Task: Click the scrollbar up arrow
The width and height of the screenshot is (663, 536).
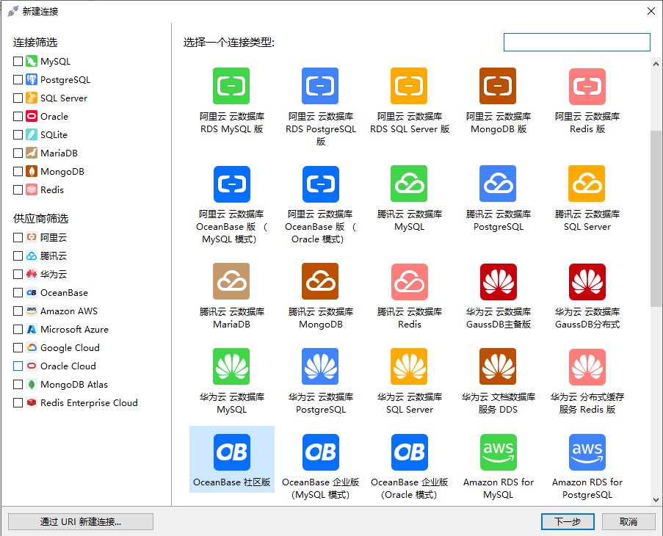Action: tap(656, 65)
